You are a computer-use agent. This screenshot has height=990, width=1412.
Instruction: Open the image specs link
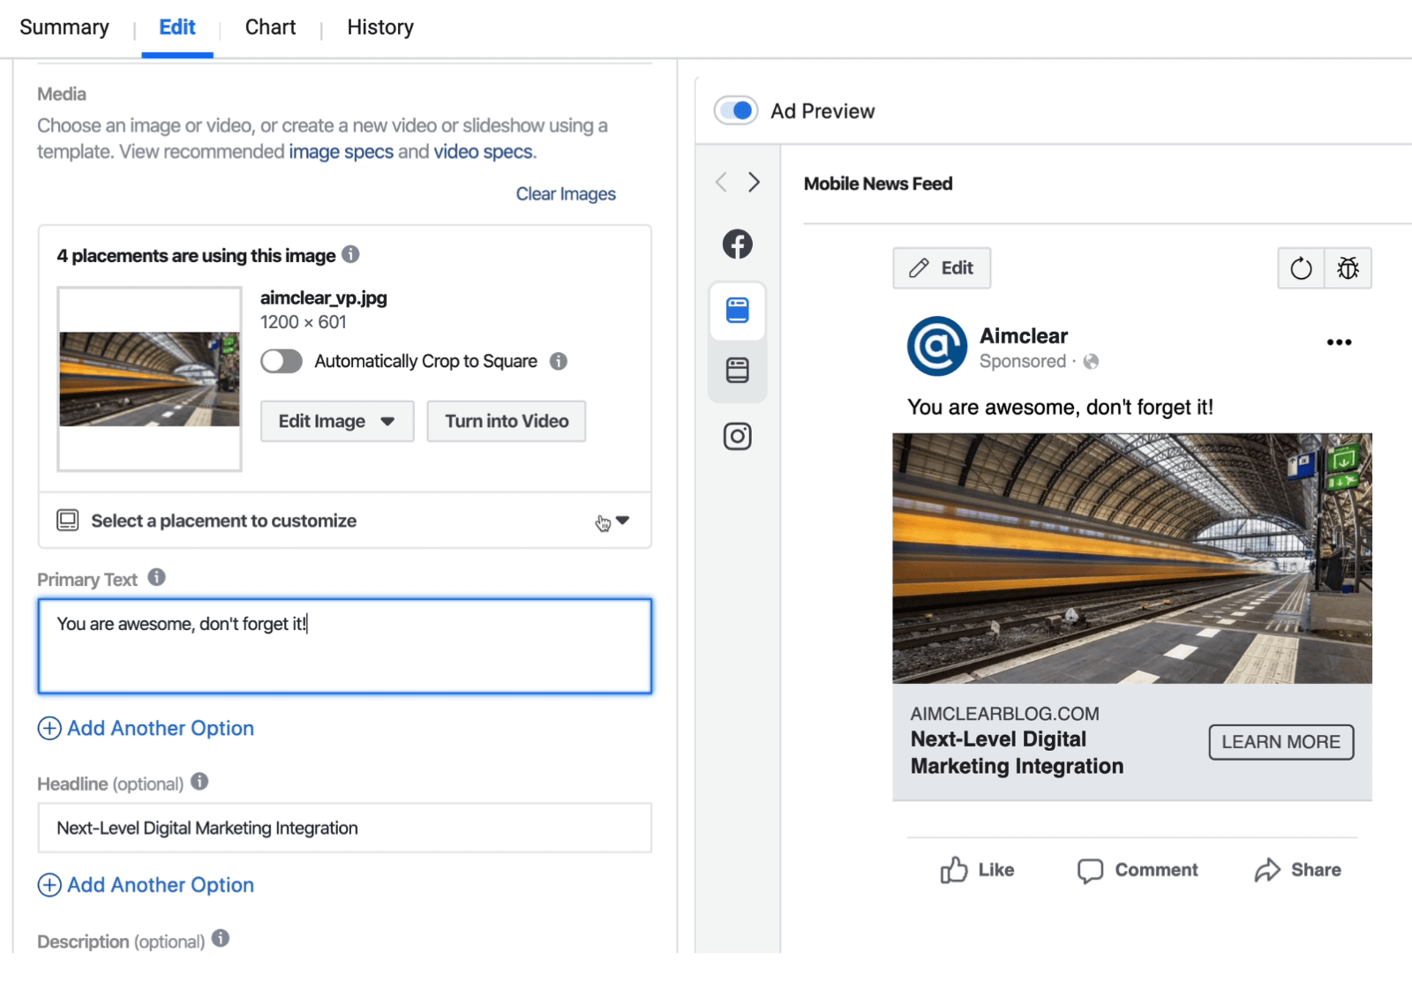342,152
